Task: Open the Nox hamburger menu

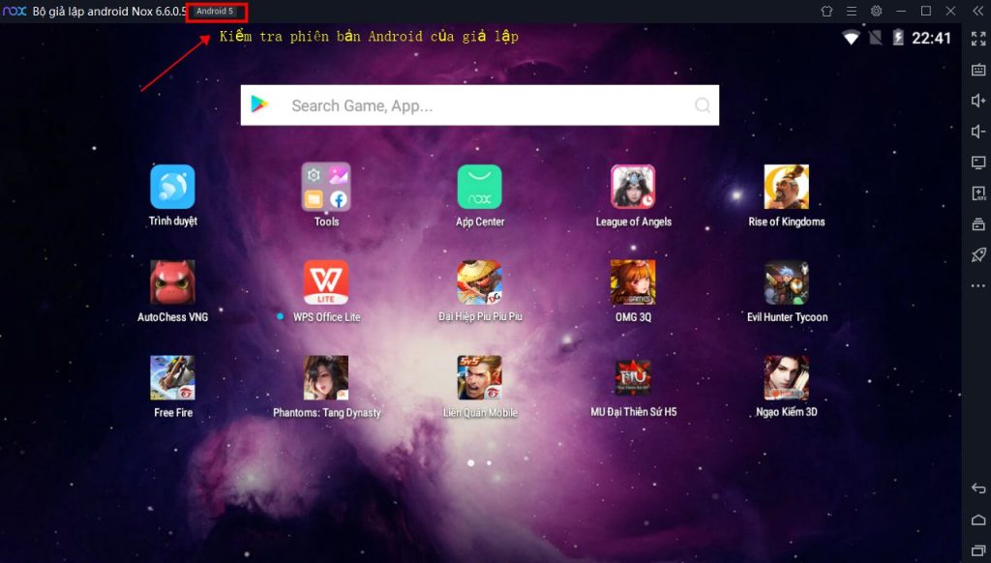Action: point(852,11)
